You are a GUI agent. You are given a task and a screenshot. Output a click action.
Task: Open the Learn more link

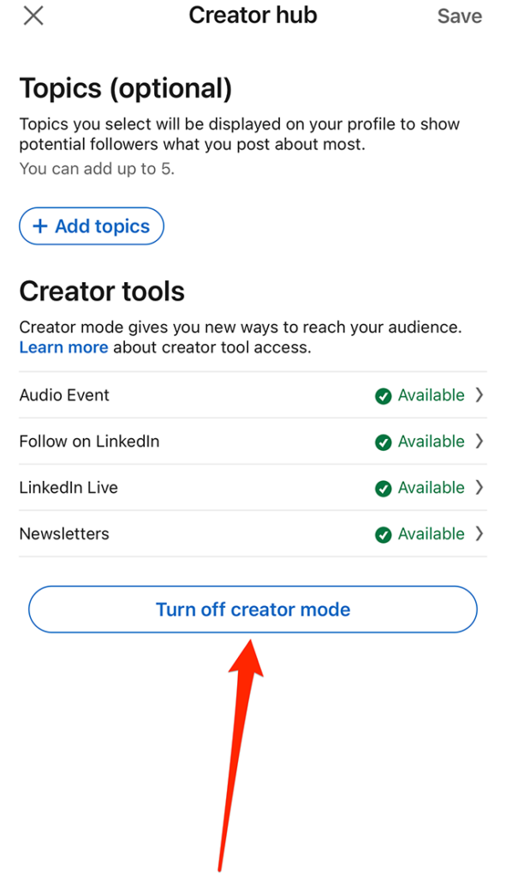(x=62, y=347)
